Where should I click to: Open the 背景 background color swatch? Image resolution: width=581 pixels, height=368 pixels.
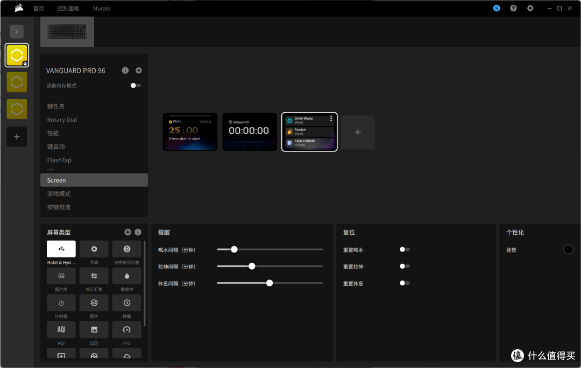pyautogui.click(x=568, y=249)
